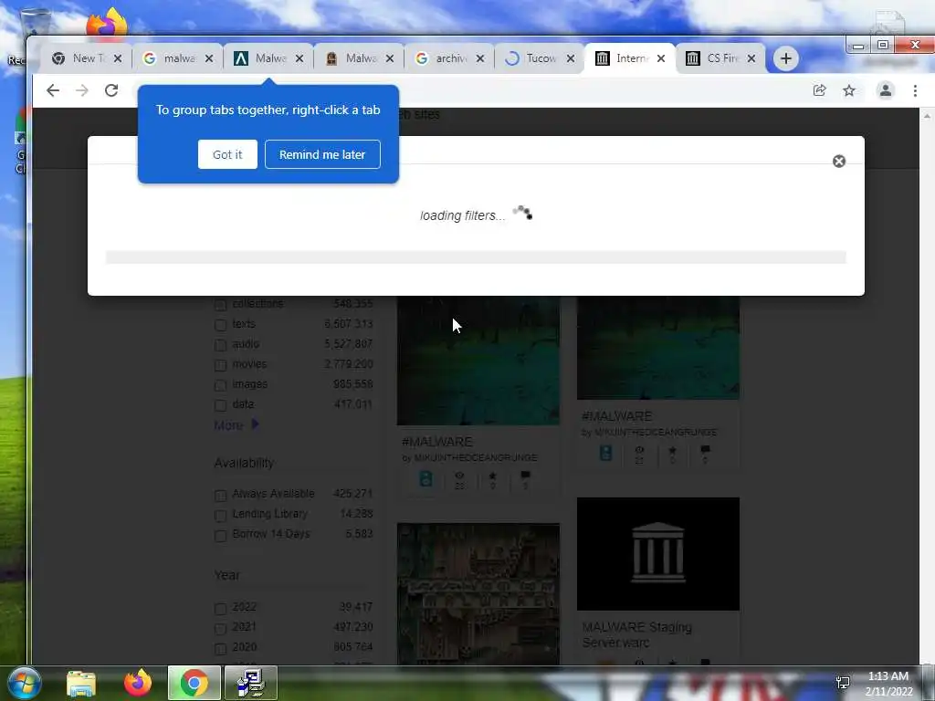Open the first #MALWARE thumbnail image
Image resolution: width=935 pixels, height=701 pixels.
(478, 361)
